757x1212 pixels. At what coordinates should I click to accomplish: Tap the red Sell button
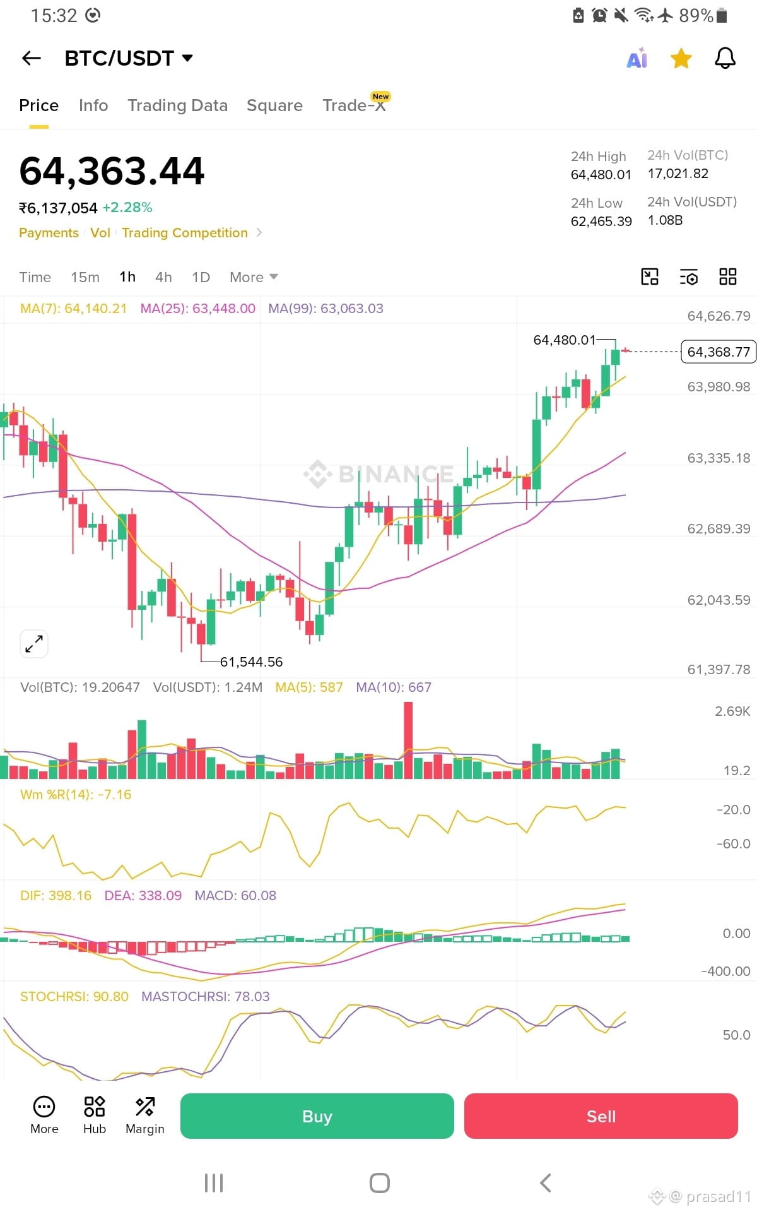pyautogui.click(x=601, y=1116)
